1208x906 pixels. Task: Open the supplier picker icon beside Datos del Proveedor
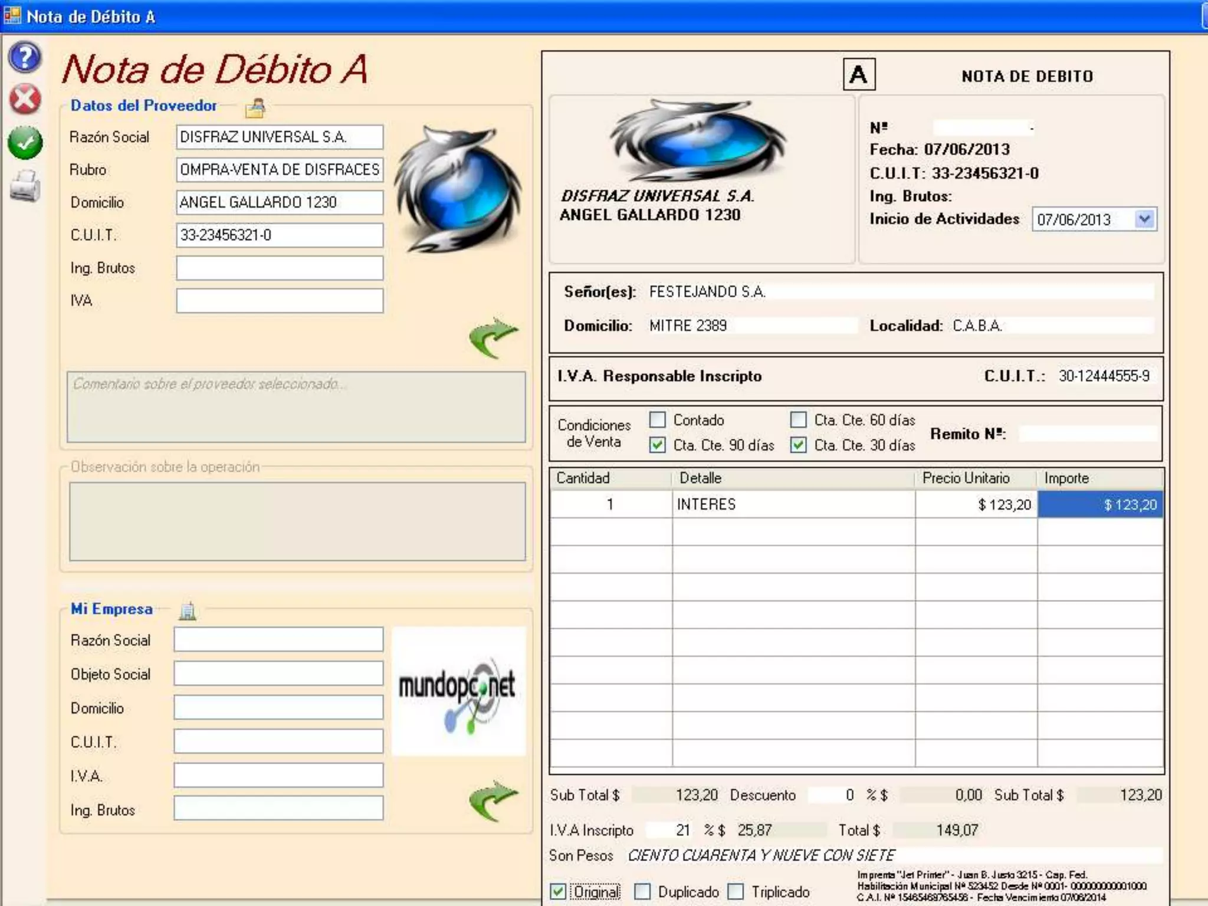[x=256, y=107]
